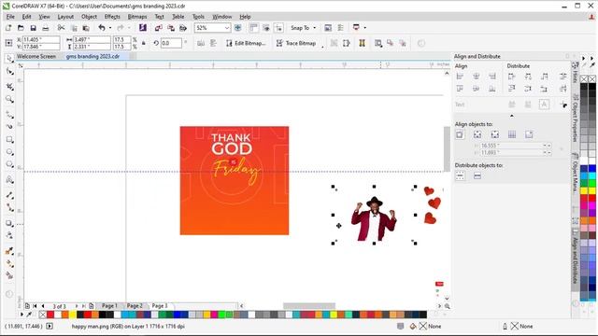Click the Trace Bitmap button
This screenshot has width=598, height=336.
(296, 43)
